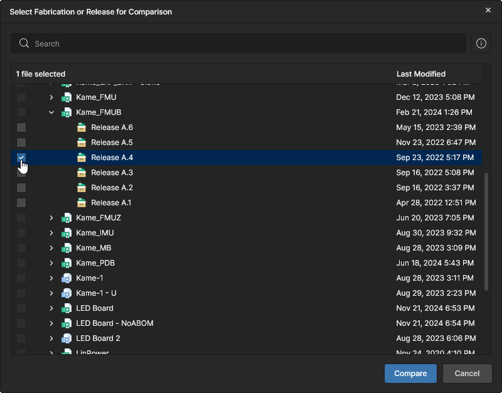
Task: Click the Compare button
Action: click(x=410, y=374)
